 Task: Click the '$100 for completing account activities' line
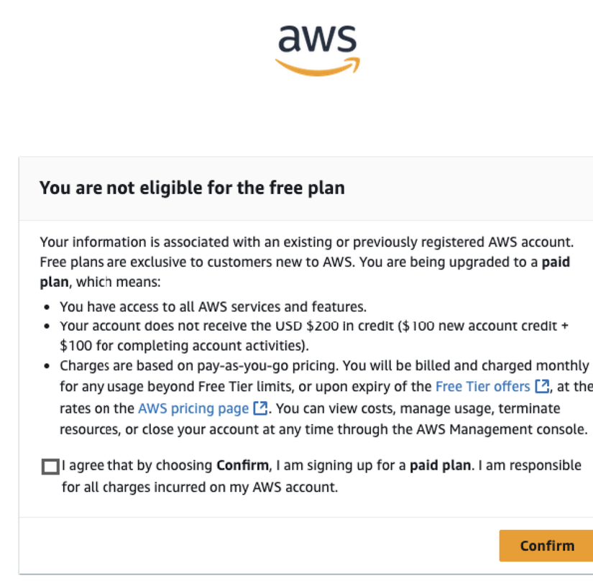pos(184,346)
